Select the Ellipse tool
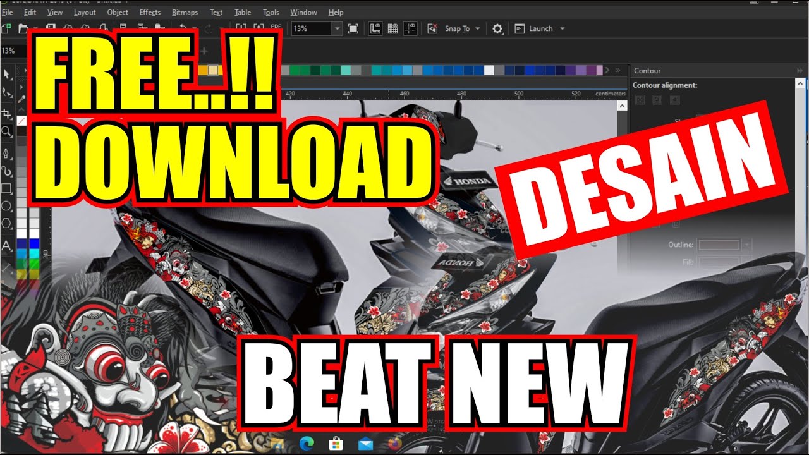809x455 pixels. click(7, 206)
